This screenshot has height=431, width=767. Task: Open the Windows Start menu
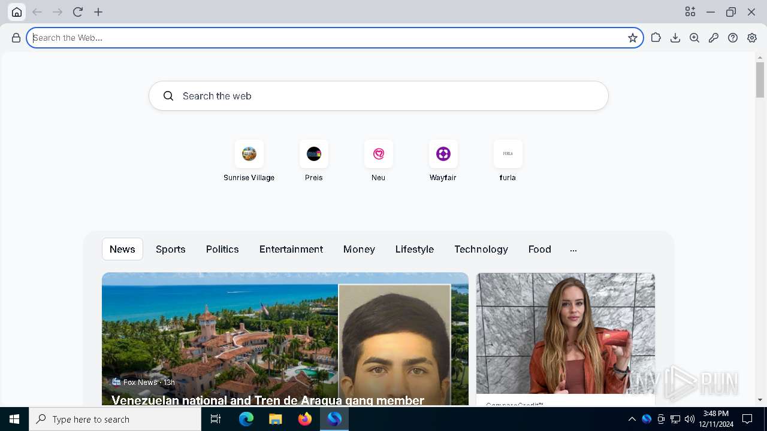(14, 419)
